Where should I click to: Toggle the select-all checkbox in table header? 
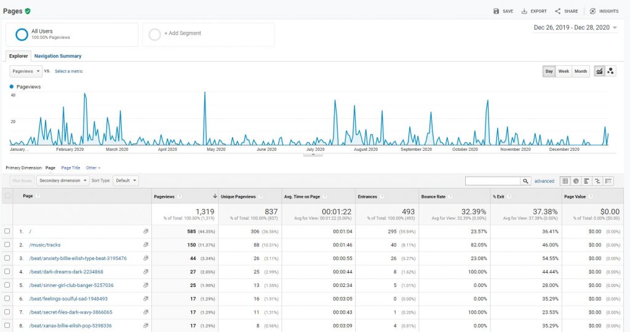click(x=7, y=196)
